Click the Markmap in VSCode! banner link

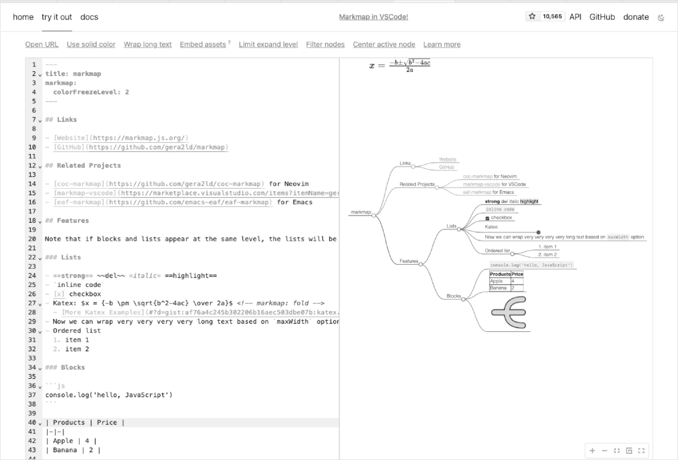pos(374,17)
